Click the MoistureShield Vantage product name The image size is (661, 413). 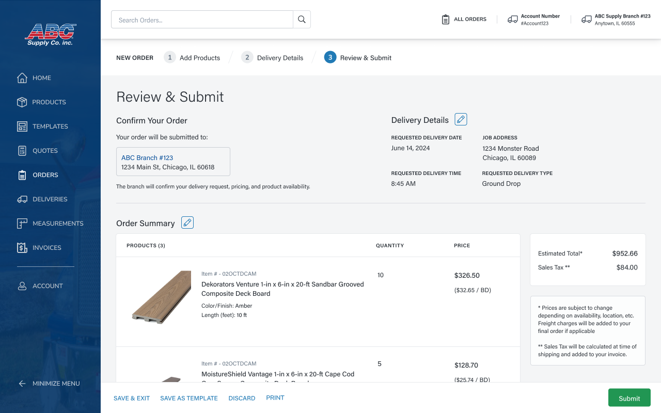tap(278, 377)
